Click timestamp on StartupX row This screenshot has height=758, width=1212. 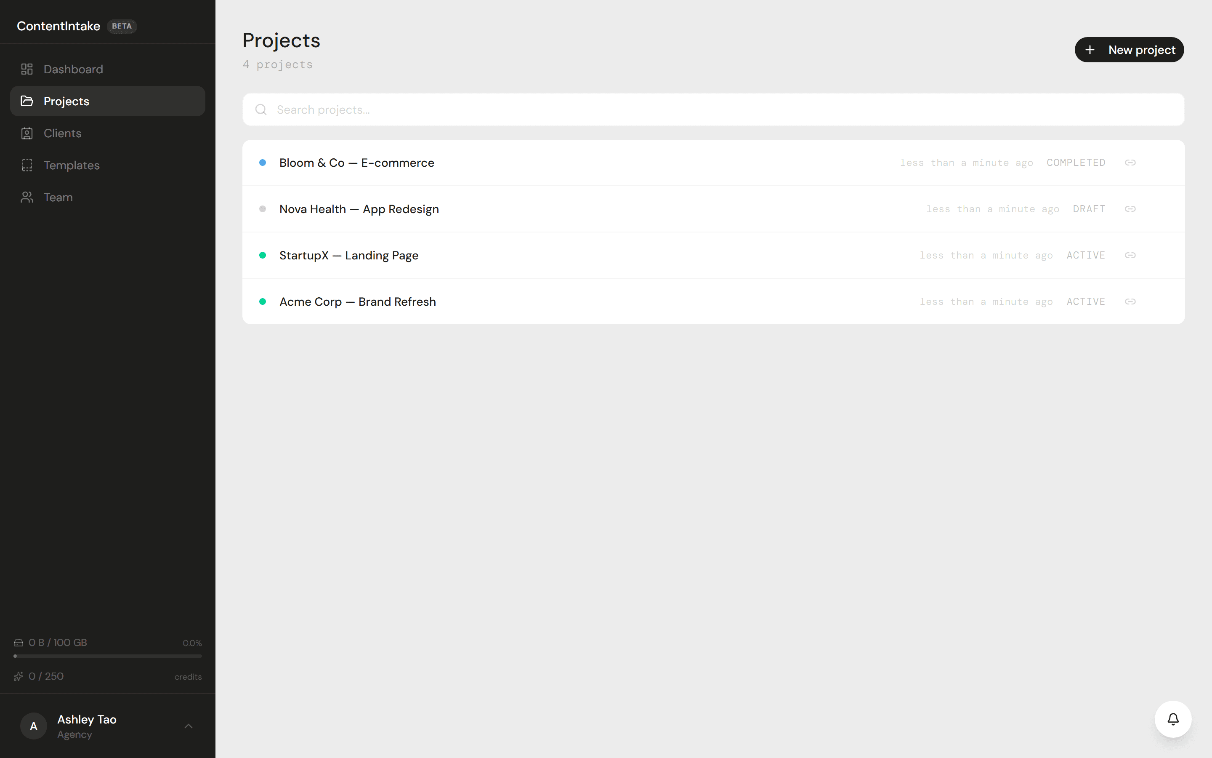click(x=986, y=255)
